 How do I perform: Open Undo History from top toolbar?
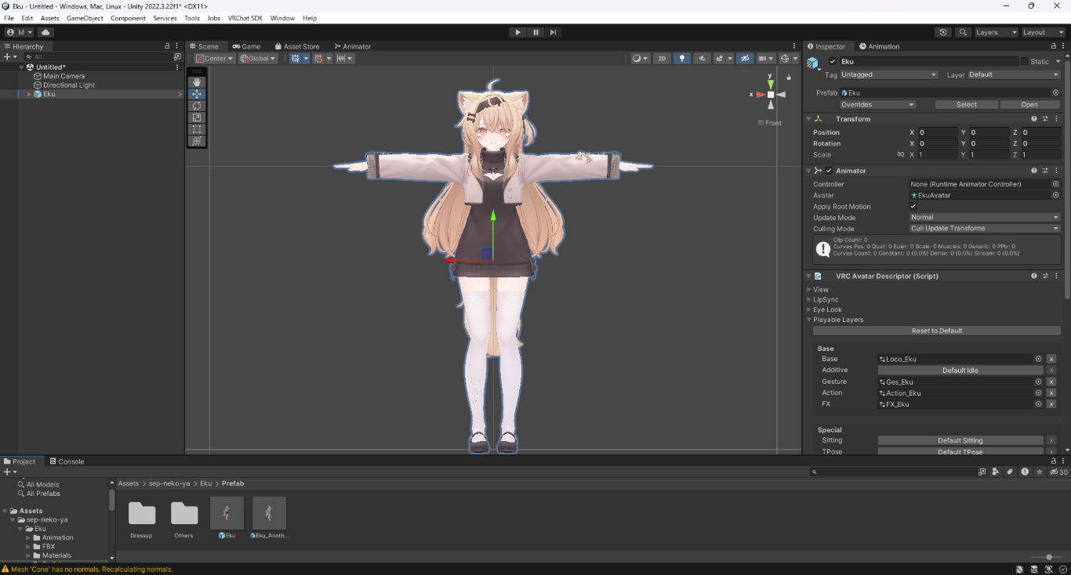point(943,32)
